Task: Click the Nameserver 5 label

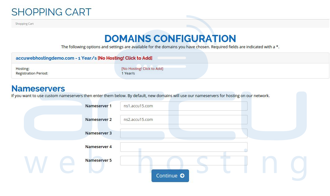Action: [x=98, y=160]
